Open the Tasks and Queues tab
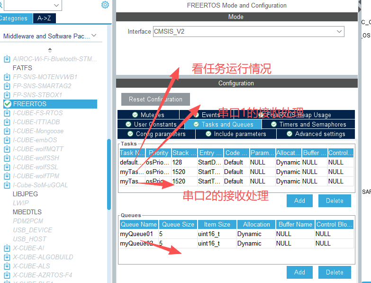This screenshot has height=283, width=371. pyautogui.click(x=223, y=124)
